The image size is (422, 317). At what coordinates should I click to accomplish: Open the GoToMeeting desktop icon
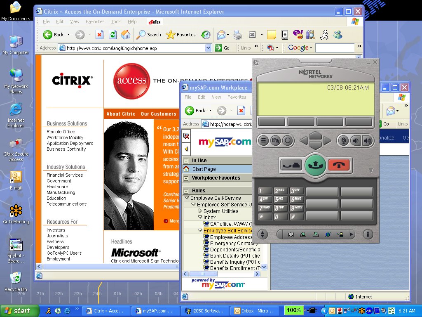16,215
